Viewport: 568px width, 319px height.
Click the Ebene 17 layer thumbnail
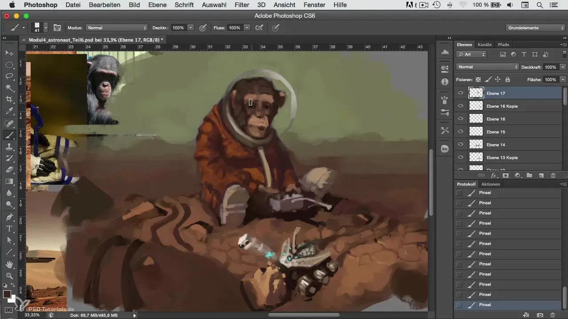pyautogui.click(x=476, y=93)
